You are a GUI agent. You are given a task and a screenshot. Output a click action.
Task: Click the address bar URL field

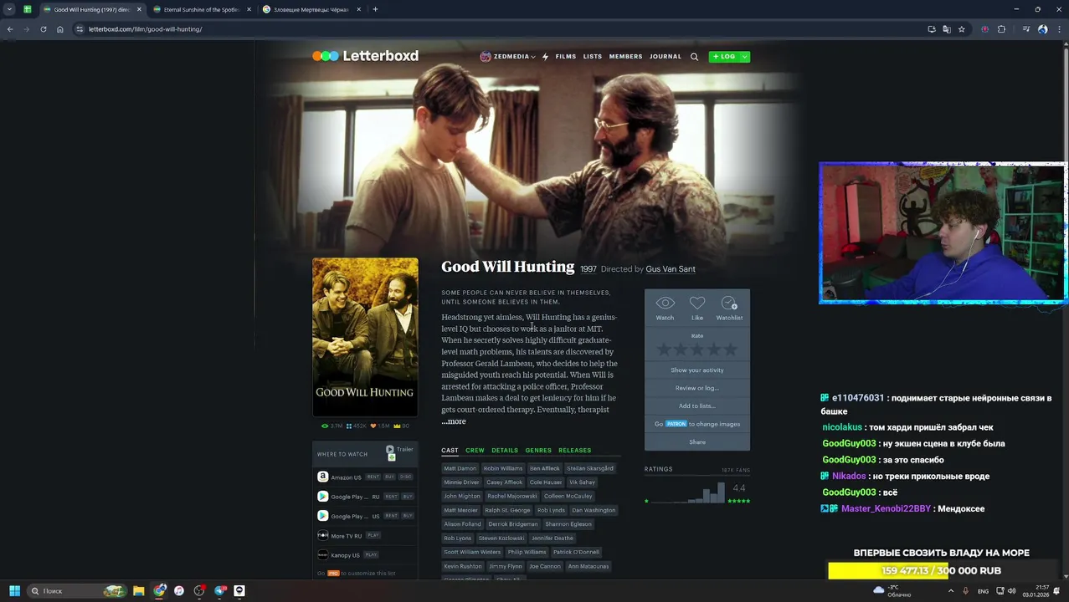click(x=498, y=29)
